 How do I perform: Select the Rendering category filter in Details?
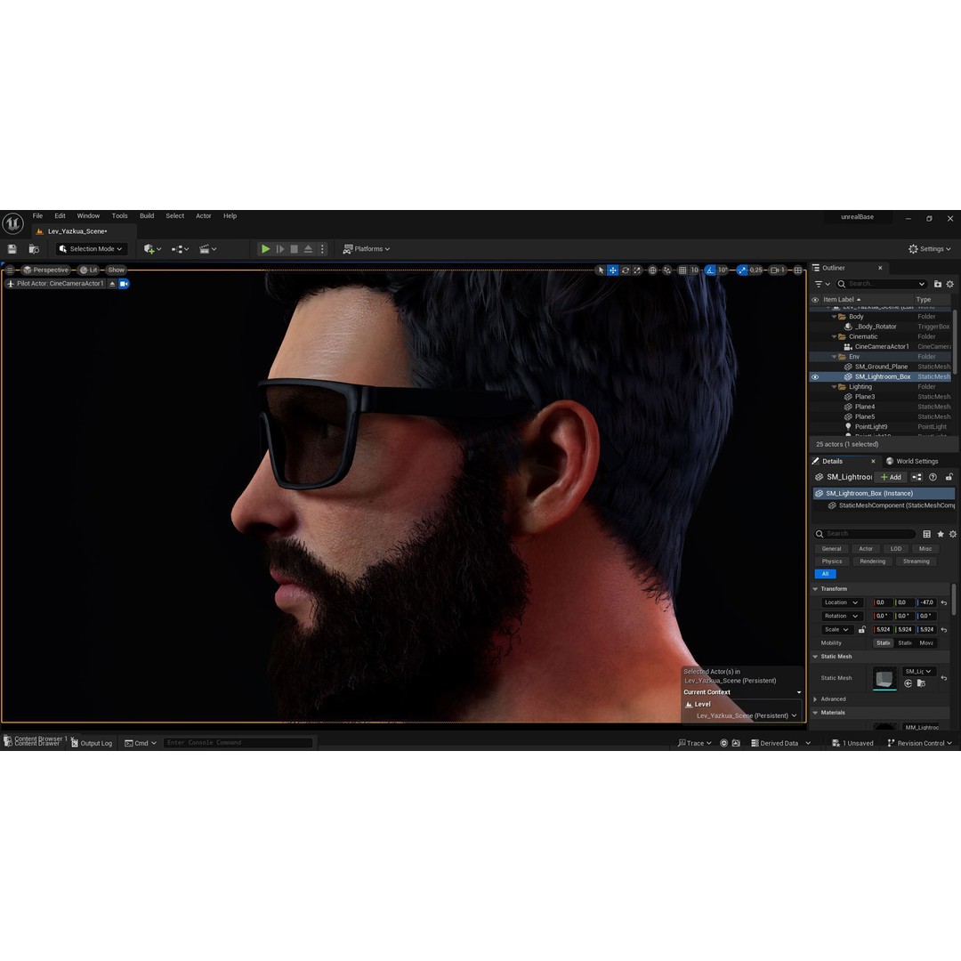pyautogui.click(x=872, y=561)
